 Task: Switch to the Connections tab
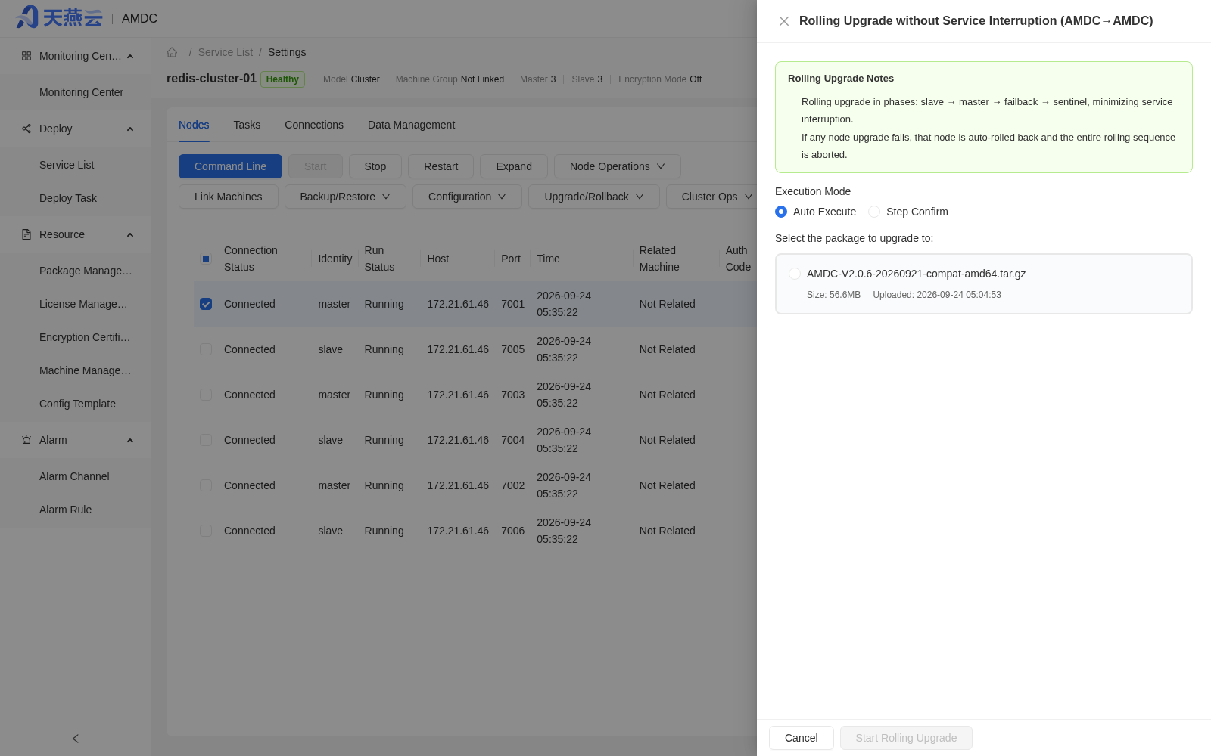(x=314, y=125)
